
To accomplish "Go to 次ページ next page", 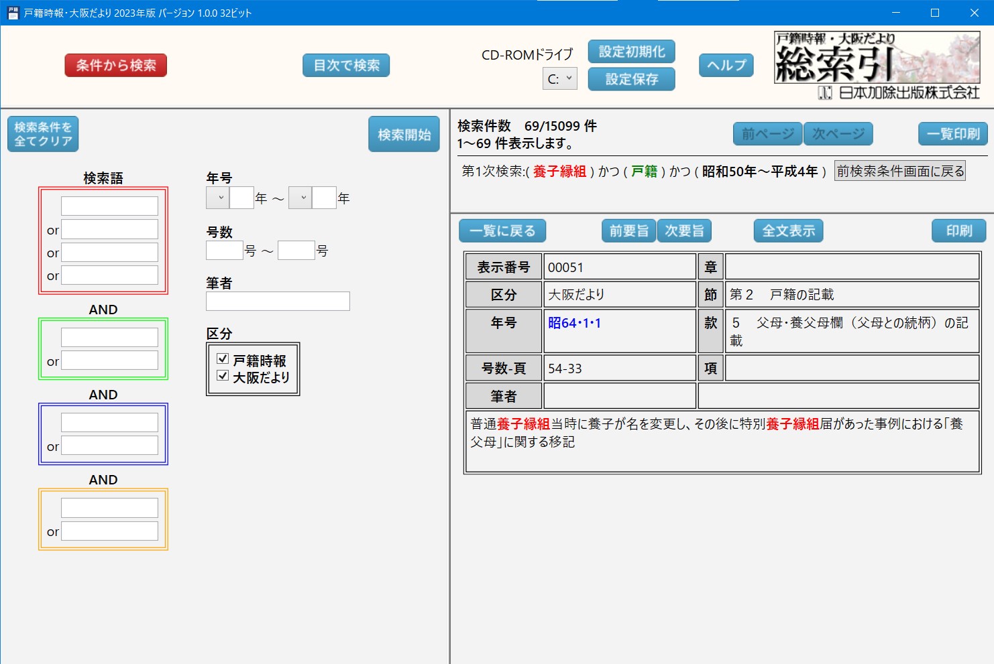I will [838, 134].
